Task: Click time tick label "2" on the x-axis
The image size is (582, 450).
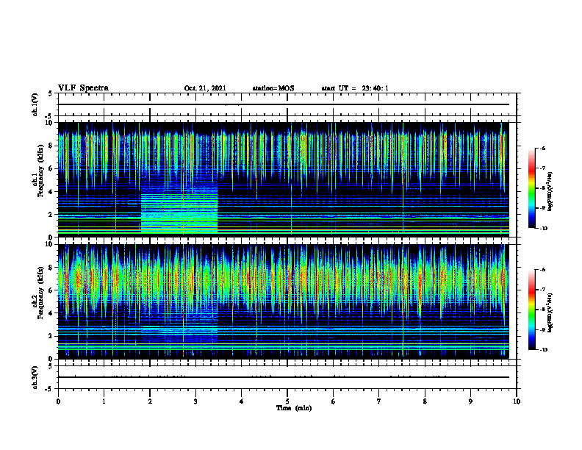Action: (x=150, y=401)
